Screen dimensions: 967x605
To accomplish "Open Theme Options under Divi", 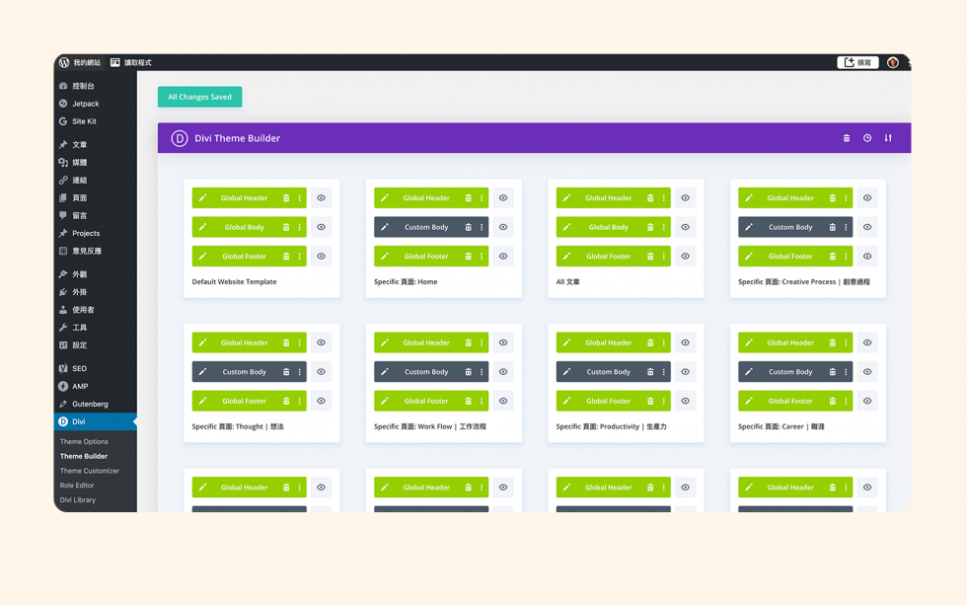I will coord(84,441).
